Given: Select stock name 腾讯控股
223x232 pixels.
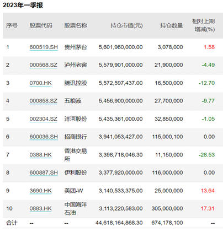Looking at the screenshot, I should click(76, 83).
